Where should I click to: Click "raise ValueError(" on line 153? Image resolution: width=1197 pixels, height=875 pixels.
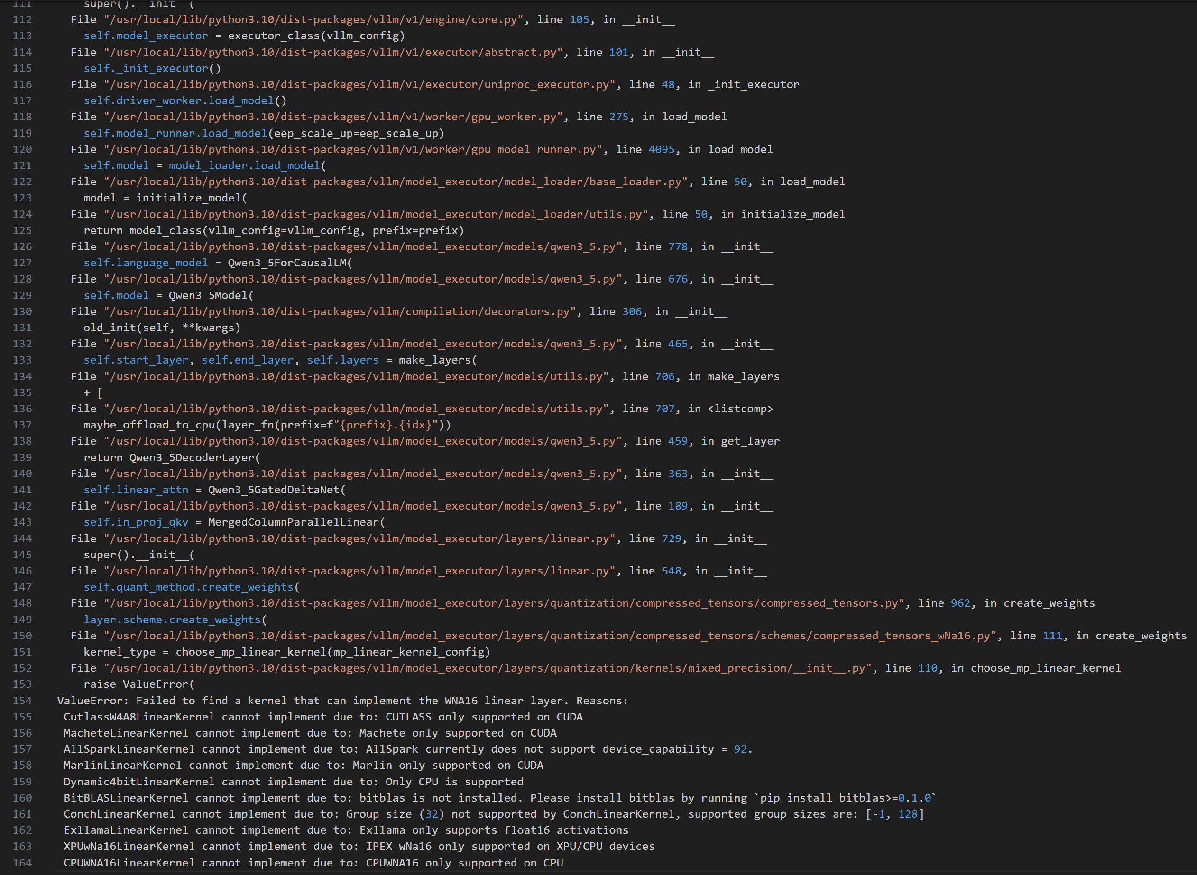coord(139,684)
